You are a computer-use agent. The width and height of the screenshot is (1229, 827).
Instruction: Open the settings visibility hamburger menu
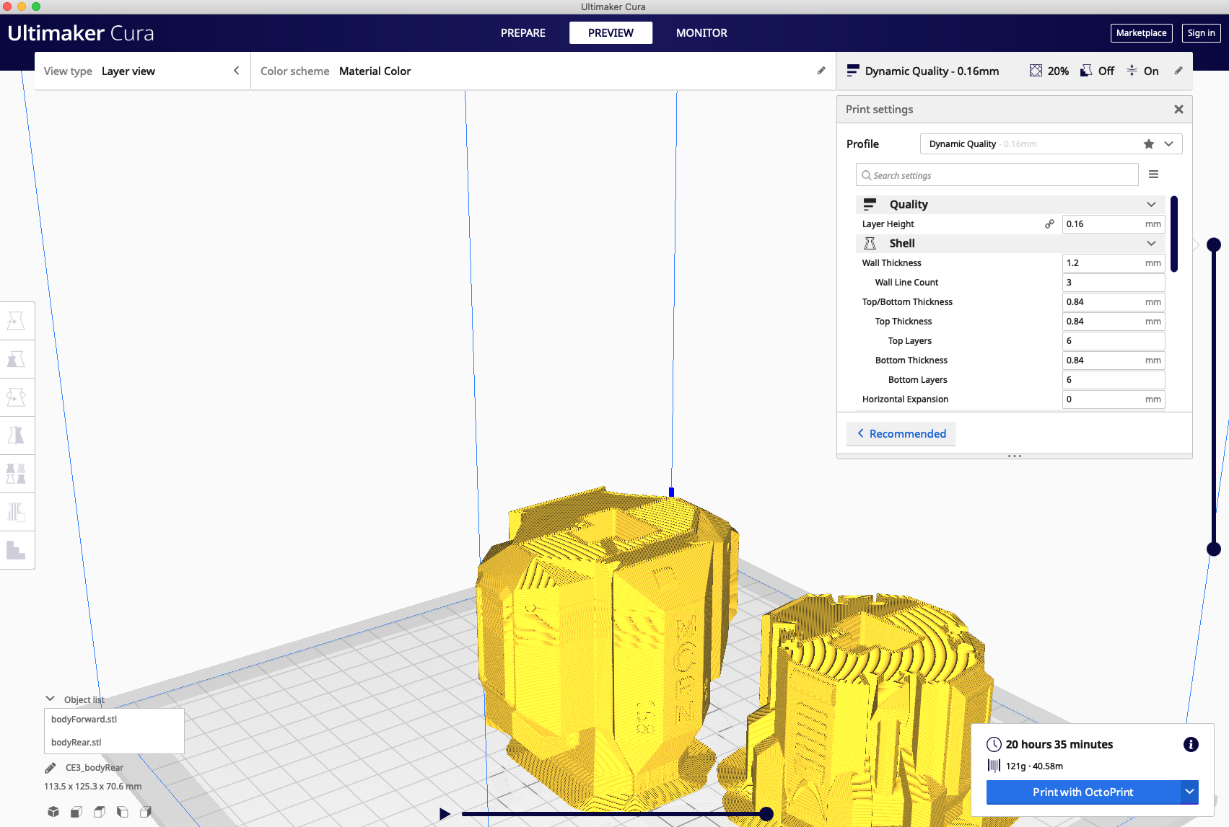click(x=1153, y=174)
